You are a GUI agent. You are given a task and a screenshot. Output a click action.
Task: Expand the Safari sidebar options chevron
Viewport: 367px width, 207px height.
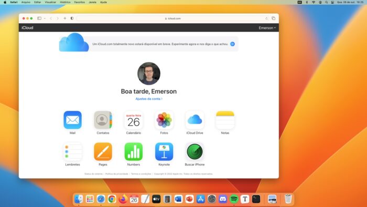[45, 18]
